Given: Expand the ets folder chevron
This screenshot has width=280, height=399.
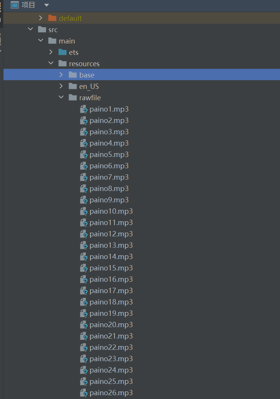Looking at the screenshot, I should point(52,52).
